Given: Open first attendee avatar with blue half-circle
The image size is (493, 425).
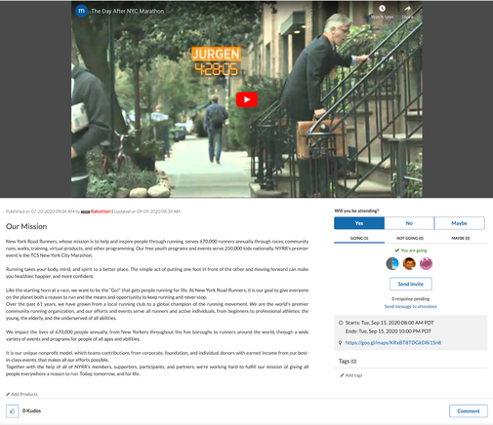Looking at the screenshot, I should coord(392,263).
